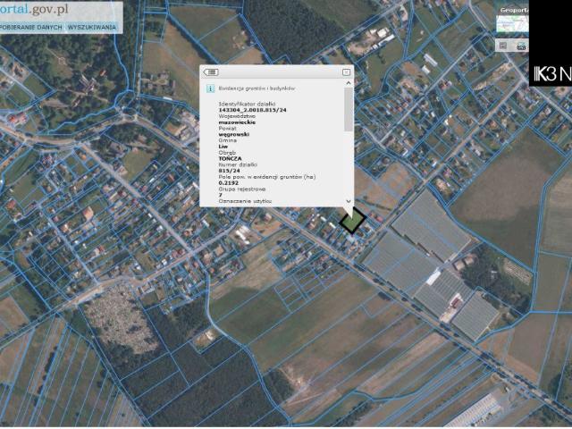The image size is (572, 429).
Task: Click the 0.2192 area value in popup
Action: pyautogui.click(x=230, y=181)
